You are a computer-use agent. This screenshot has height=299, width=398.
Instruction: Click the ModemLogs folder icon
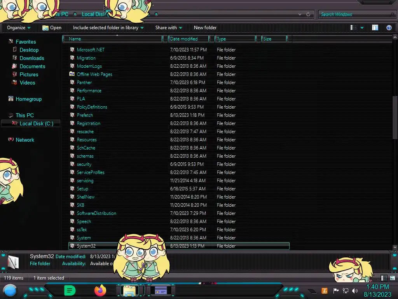[72, 66]
